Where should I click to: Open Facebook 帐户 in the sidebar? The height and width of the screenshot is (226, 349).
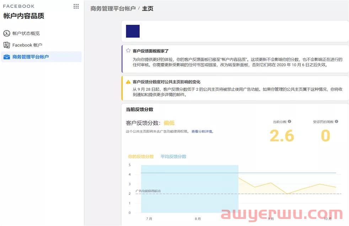(41, 45)
